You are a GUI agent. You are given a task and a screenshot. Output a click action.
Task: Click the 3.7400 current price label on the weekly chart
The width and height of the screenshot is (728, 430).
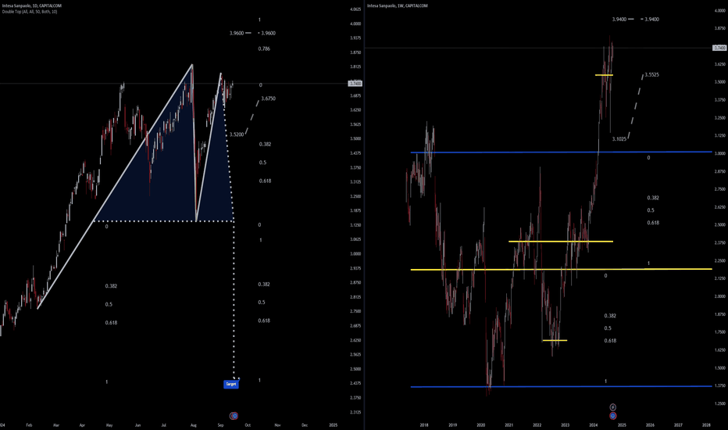(x=719, y=48)
